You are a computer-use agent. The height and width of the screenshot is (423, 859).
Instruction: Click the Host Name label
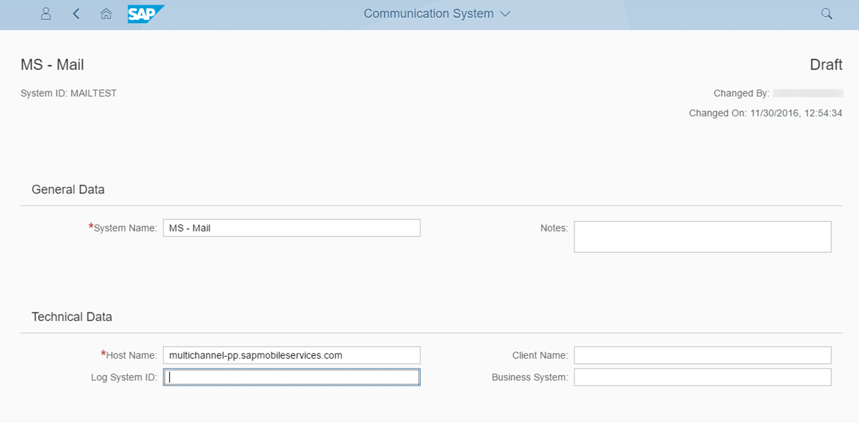coord(131,355)
